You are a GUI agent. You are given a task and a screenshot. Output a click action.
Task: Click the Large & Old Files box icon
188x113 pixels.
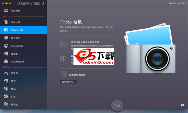pos(6,61)
